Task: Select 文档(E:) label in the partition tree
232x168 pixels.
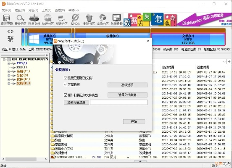Action: [x=23, y=83]
